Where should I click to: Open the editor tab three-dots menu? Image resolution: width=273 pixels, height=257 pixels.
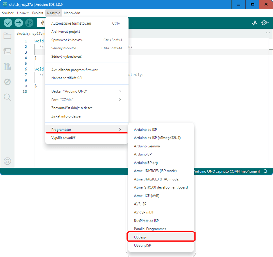(268, 33)
